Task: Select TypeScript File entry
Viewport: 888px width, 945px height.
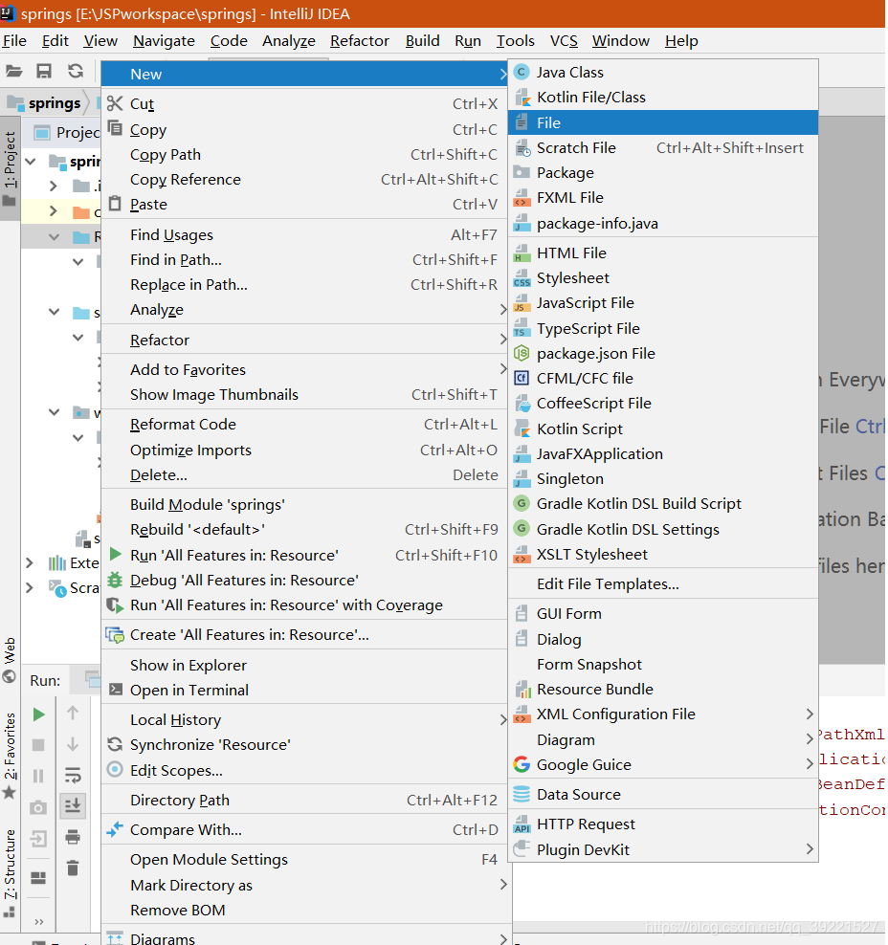Action: (x=663, y=328)
